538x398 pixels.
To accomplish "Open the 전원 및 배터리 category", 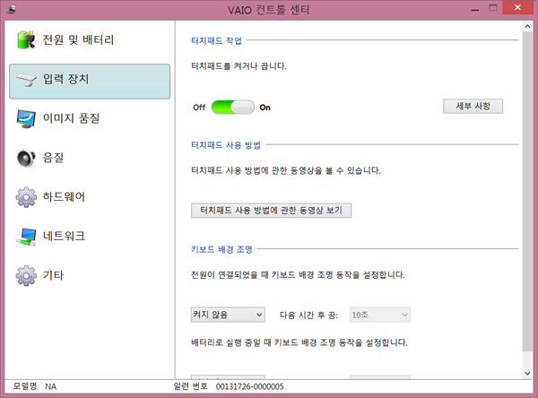I will pyautogui.click(x=90, y=39).
